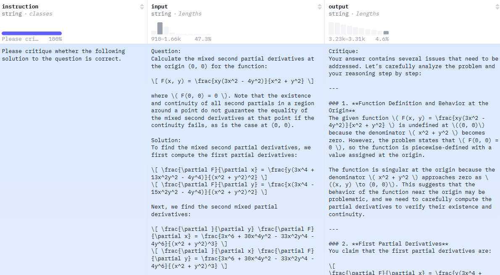Open the instruction cell text
500x275 pixels.
(63, 55)
